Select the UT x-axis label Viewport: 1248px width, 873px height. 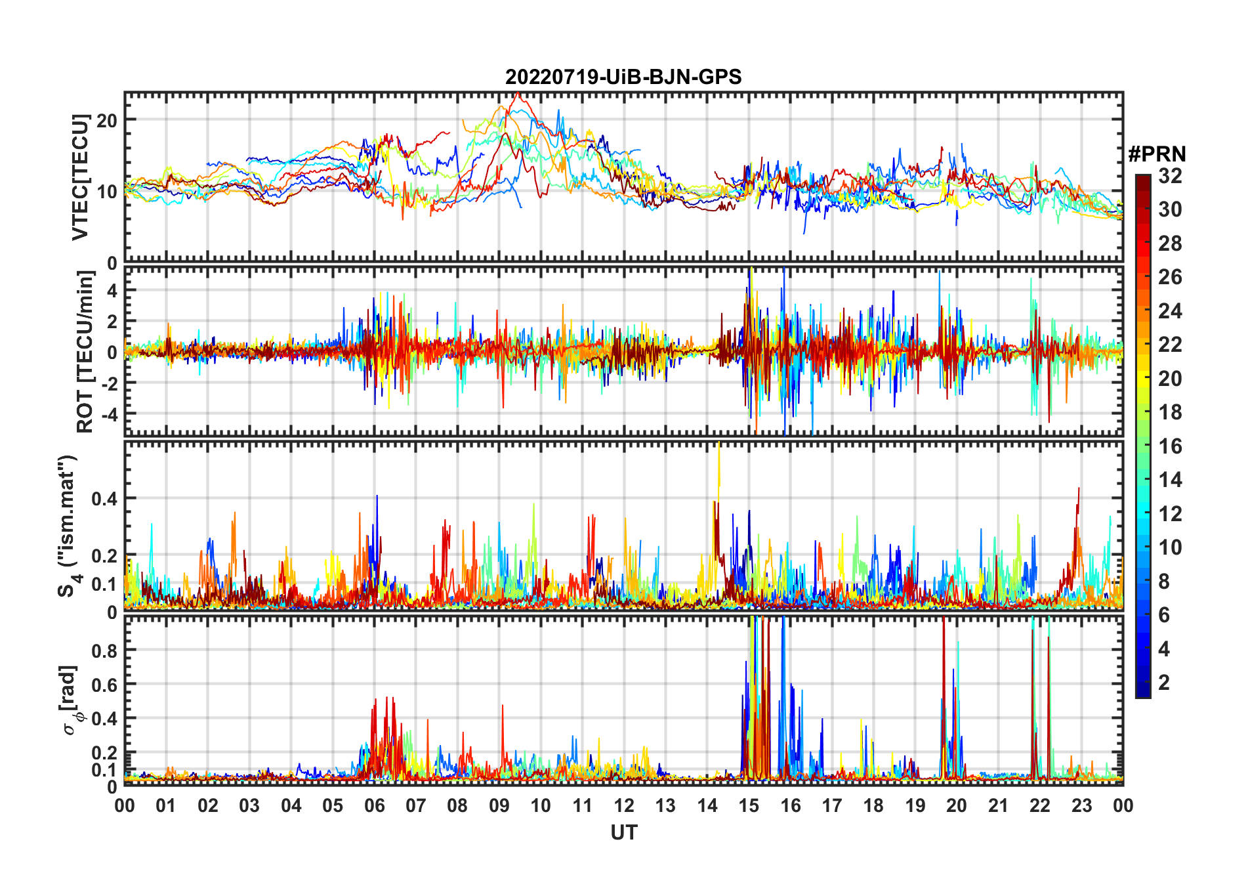pos(624,832)
